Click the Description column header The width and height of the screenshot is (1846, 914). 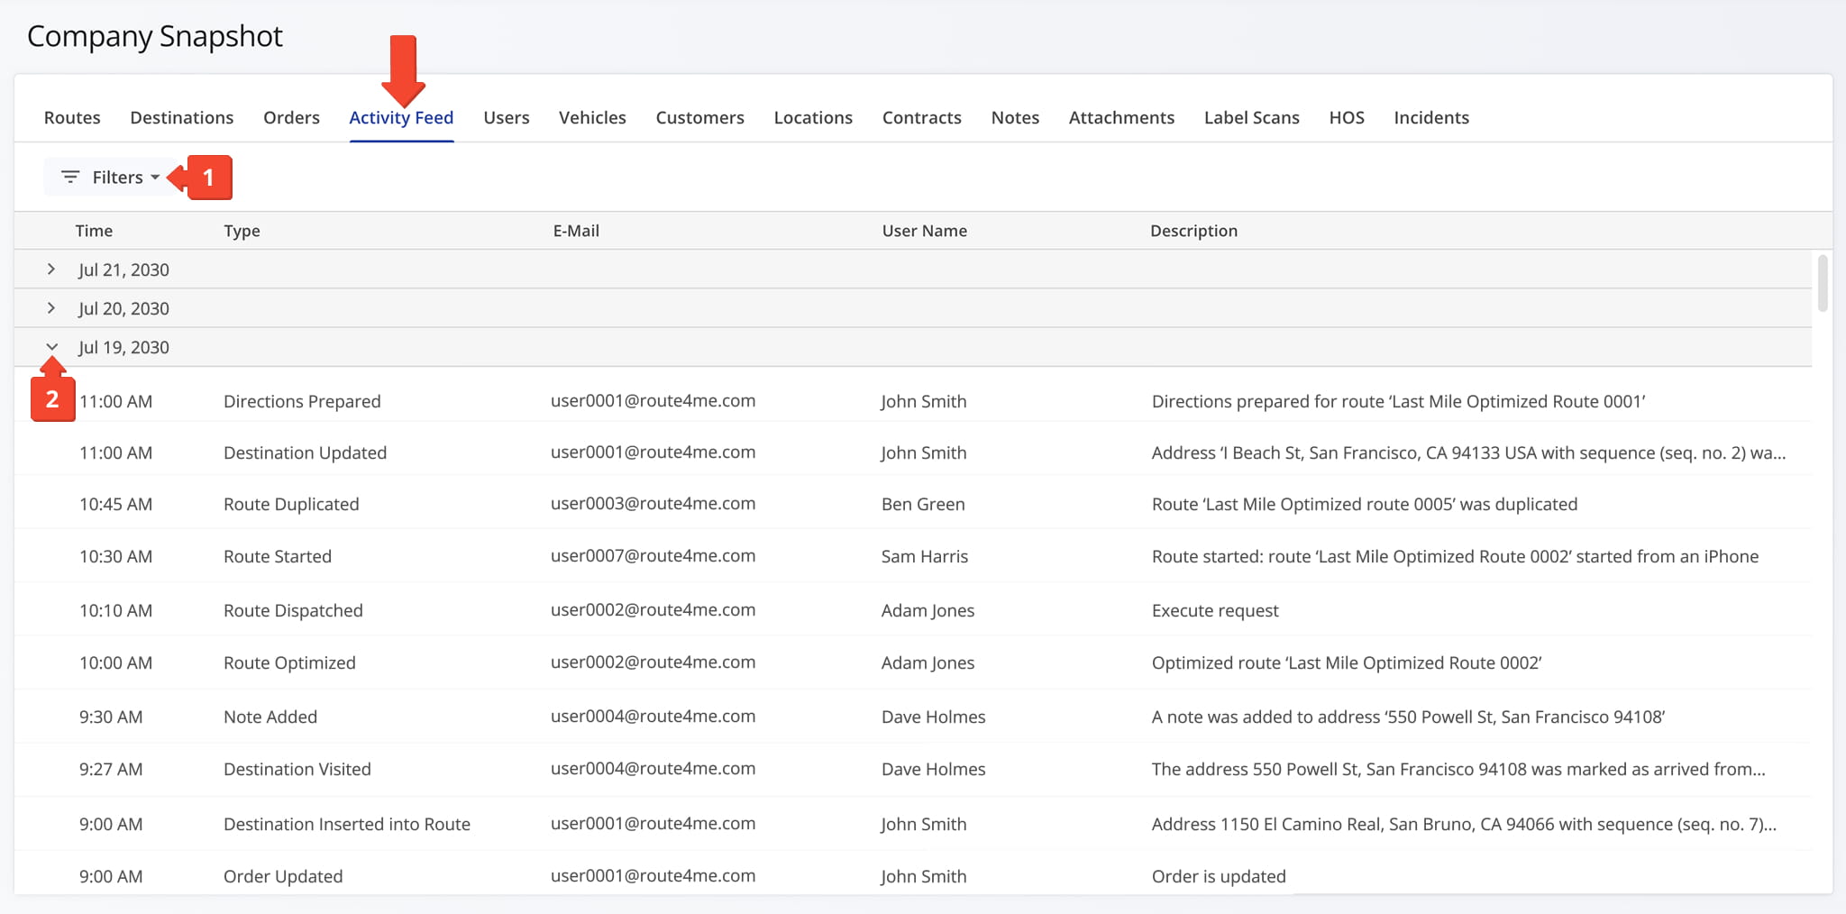[x=1193, y=231]
